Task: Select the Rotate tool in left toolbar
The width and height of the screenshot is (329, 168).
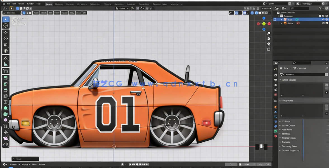Action: pos(6,39)
